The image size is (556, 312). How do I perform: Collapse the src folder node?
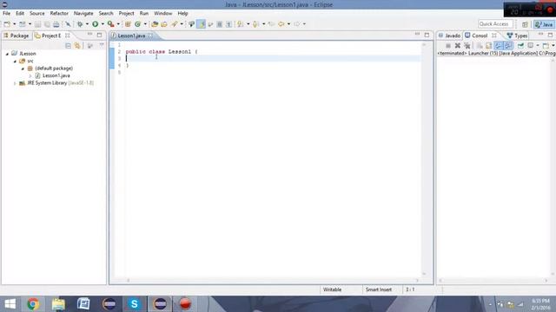click(x=15, y=62)
